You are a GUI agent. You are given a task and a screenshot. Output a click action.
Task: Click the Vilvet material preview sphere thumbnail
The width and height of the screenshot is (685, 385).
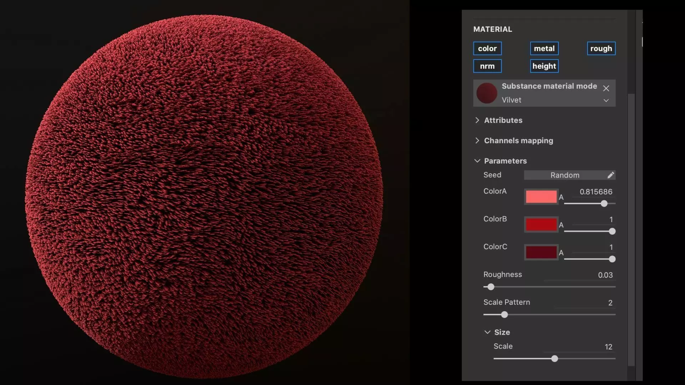tap(487, 93)
